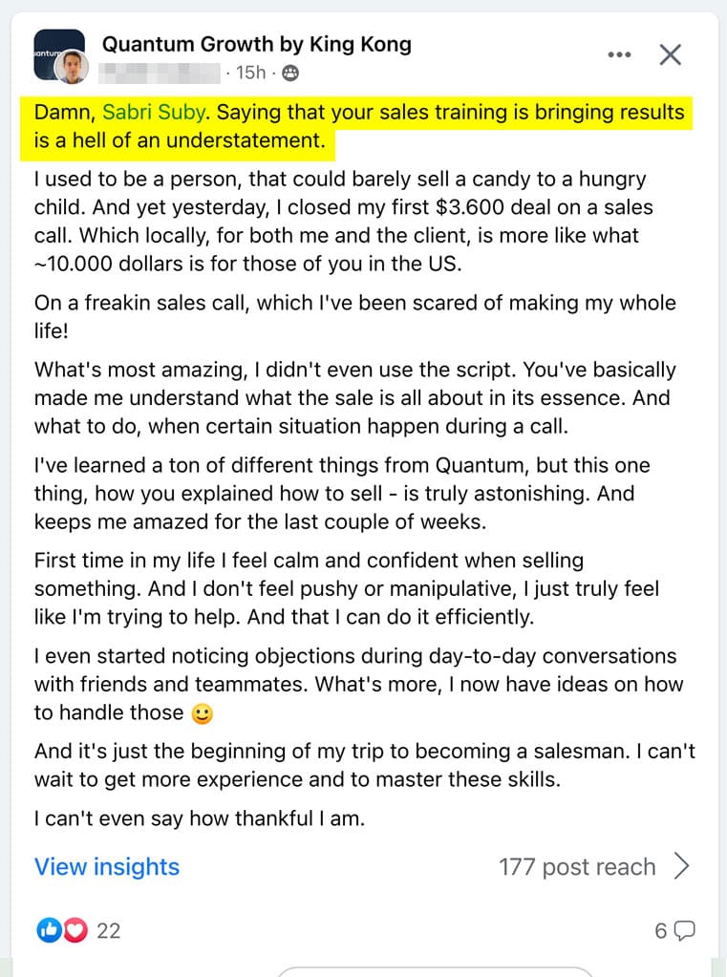Viewport: 727px width, 977px height.
Task: Show the 22 reactions list
Action: coord(109,930)
